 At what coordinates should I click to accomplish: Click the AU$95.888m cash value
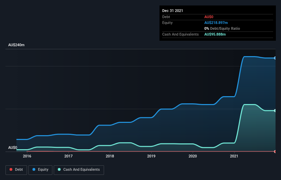point(215,34)
